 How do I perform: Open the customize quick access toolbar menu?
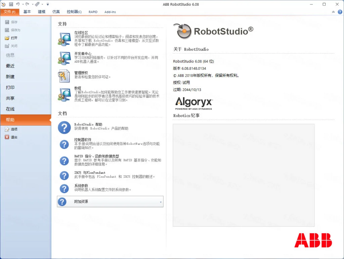(48, 4)
